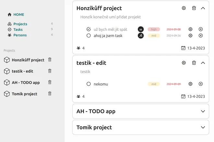
Task: Open AH - TODO app from sidebar list
Action: click(26, 82)
